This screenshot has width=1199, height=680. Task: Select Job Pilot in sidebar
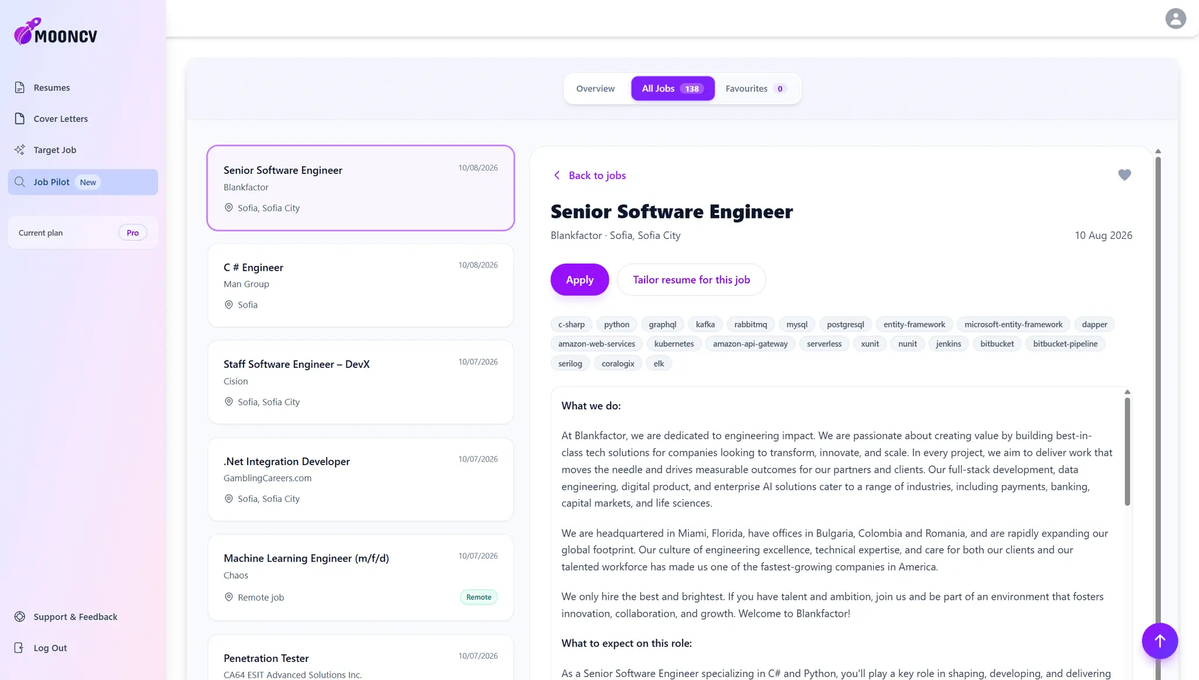pyautogui.click(x=83, y=182)
